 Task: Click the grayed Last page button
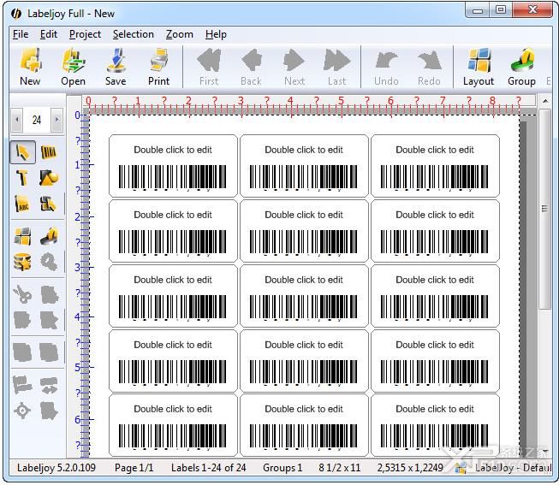337,67
